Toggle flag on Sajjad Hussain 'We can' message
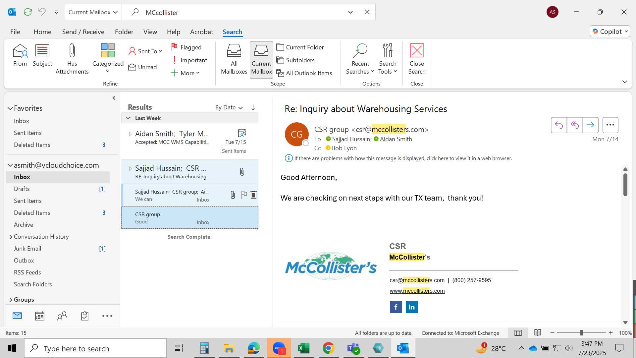This screenshot has width=636, height=358. pyautogui.click(x=244, y=195)
